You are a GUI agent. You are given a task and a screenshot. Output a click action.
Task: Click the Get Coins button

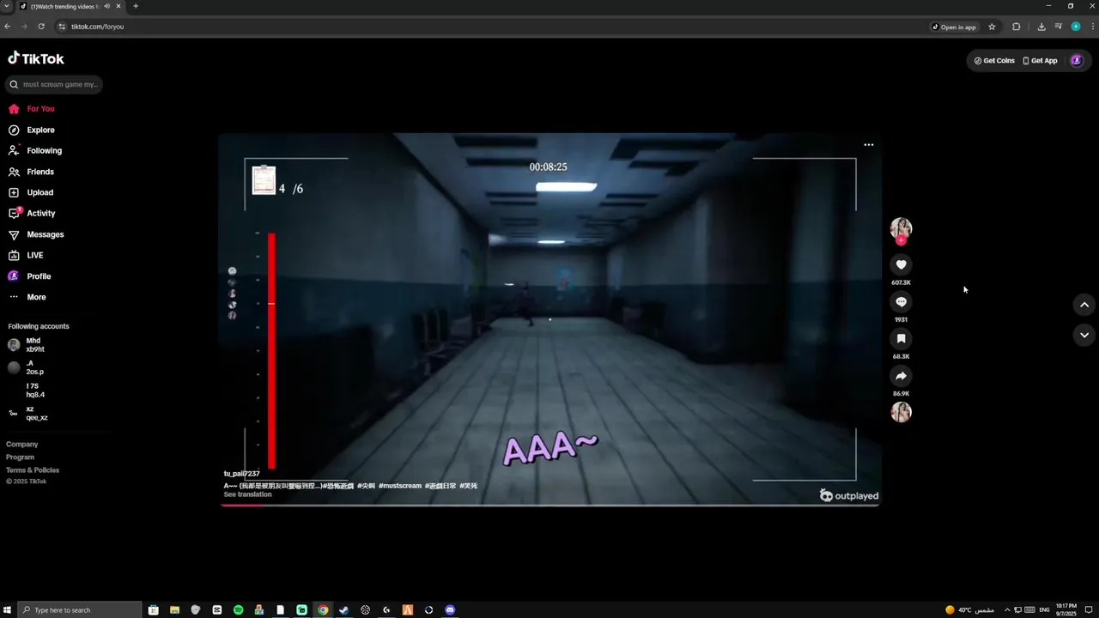pos(994,61)
